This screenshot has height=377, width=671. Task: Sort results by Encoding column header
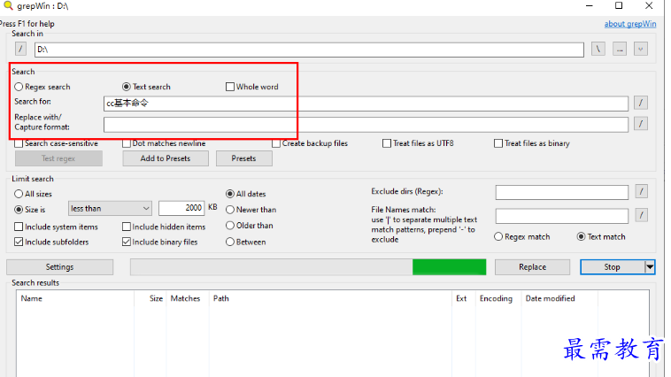click(498, 298)
